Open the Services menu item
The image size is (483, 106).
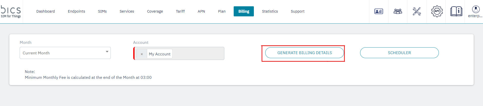(x=127, y=11)
